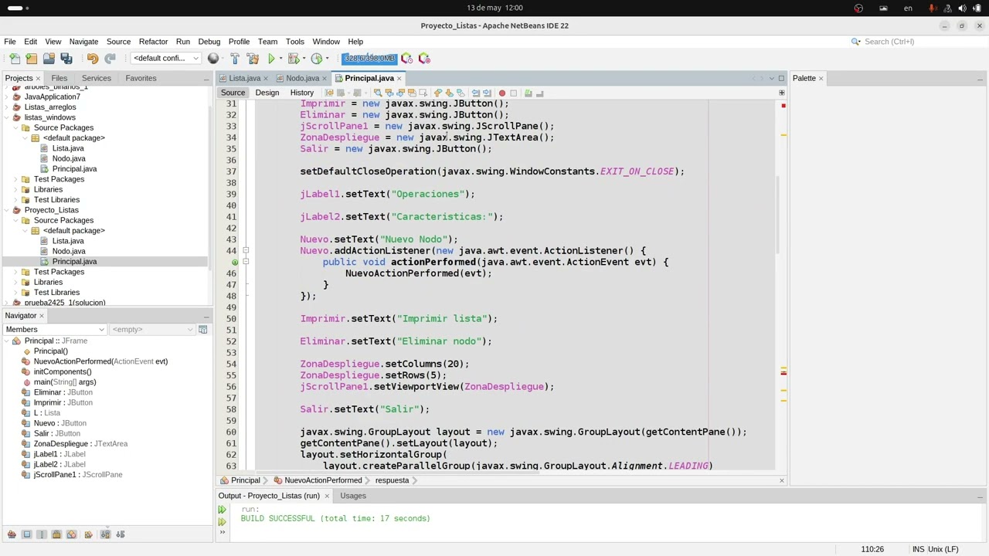Collapse the listas_windows project node
This screenshot has width=989, height=556.
coord(7,117)
